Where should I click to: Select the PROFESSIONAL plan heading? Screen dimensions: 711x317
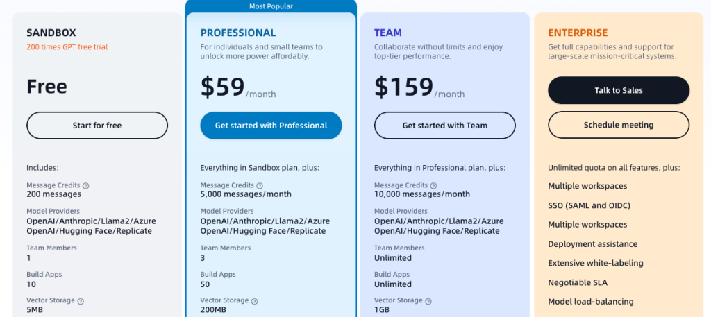(238, 33)
